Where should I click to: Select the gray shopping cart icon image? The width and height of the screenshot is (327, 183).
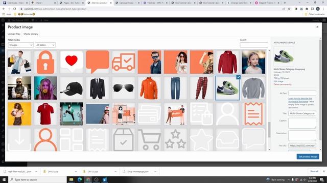[x=149, y=139]
